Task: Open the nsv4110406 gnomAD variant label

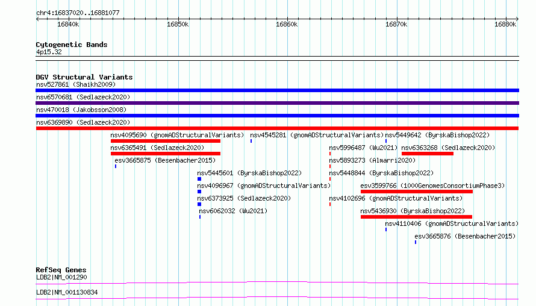Action: tap(452, 223)
